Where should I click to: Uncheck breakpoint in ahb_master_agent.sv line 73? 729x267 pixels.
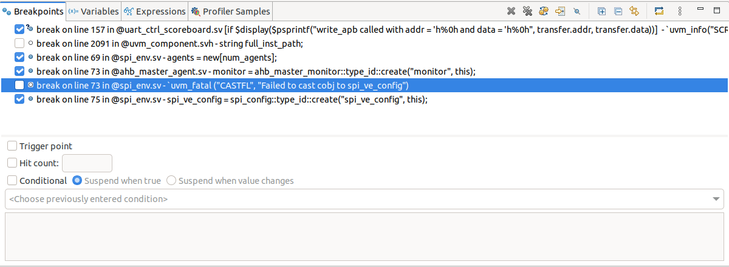click(19, 71)
